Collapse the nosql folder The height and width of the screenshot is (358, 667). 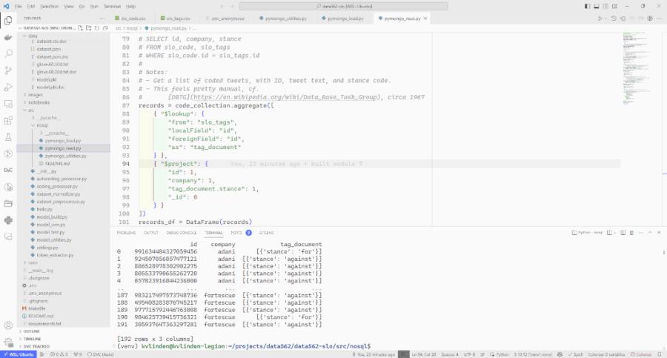[x=42, y=125]
